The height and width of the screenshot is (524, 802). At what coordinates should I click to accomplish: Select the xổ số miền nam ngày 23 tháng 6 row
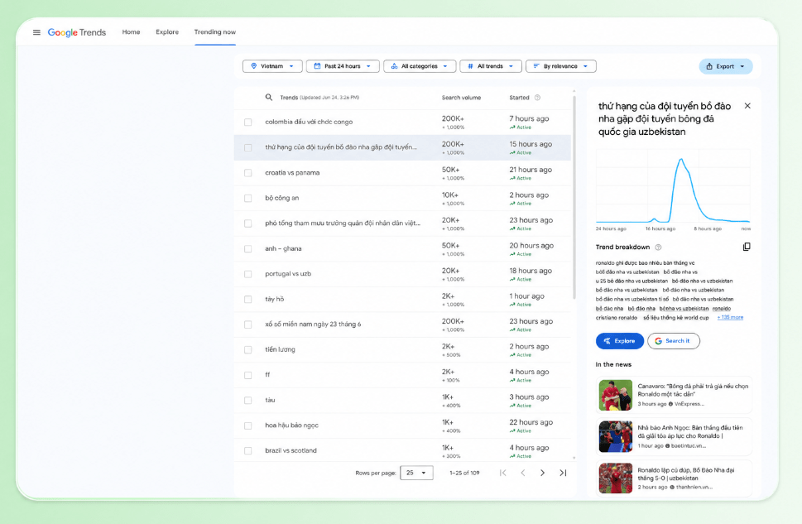coord(402,324)
